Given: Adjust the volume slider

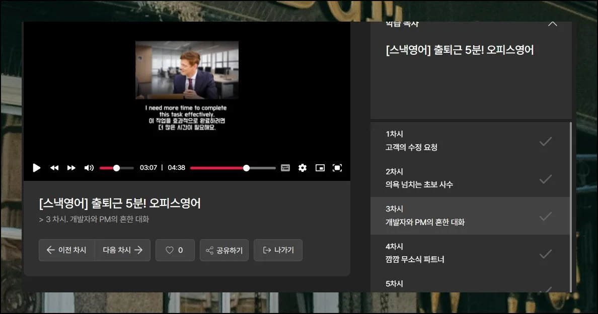Looking at the screenshot, I should pyautogui.click(x=116, y=168).
